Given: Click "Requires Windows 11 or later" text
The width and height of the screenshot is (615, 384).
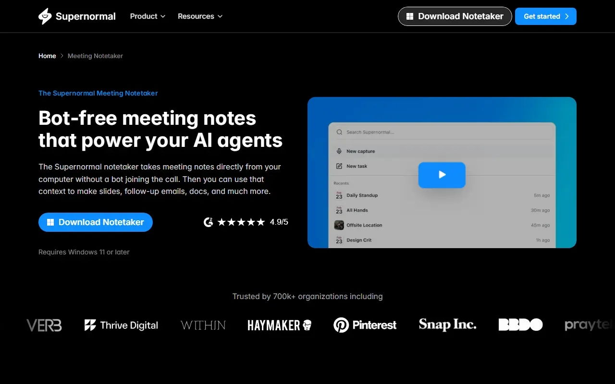Looking at the screenshot, I should click(84, 252).
